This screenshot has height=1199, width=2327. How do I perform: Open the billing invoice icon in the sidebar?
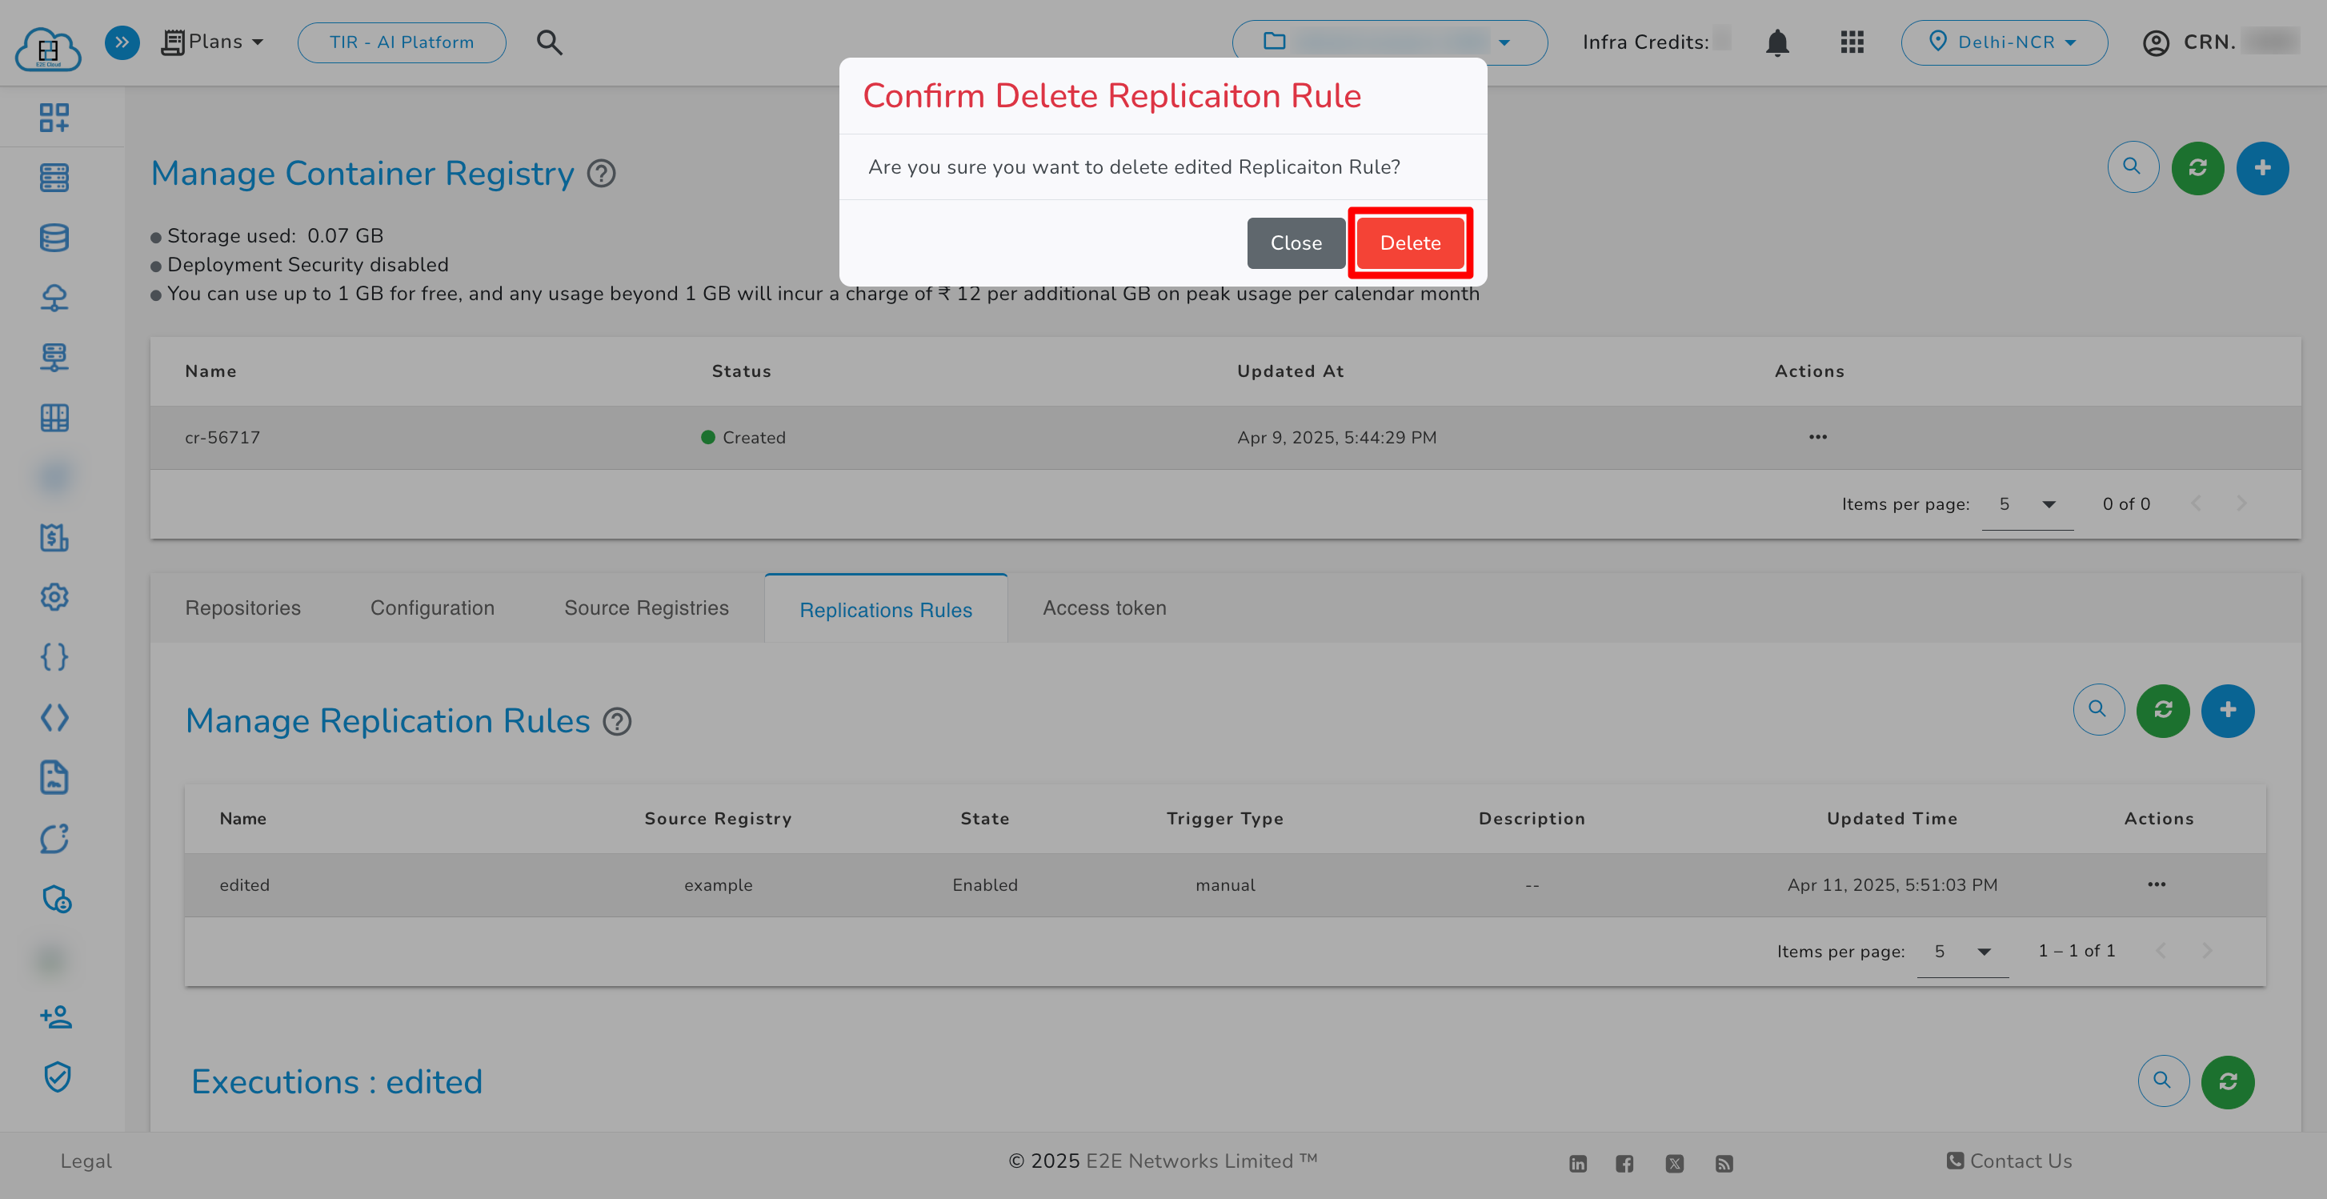click(x=54, y=538)
